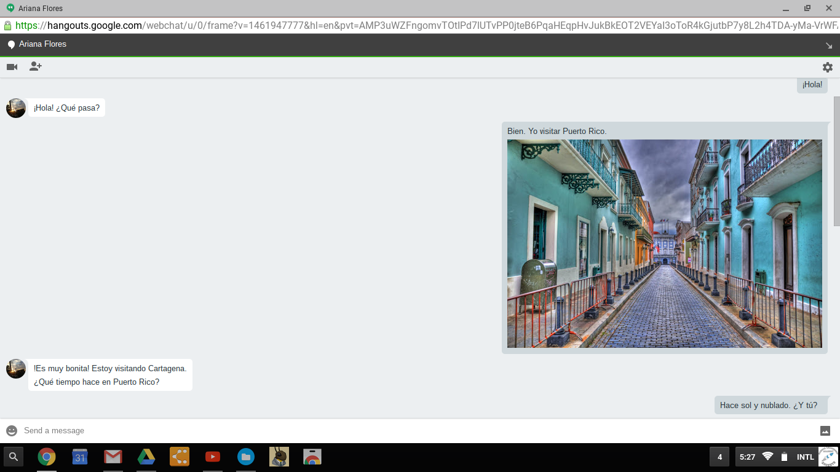Pop in the chat using arrow icon
Screen dimensions: 840x472
point(829,45)
